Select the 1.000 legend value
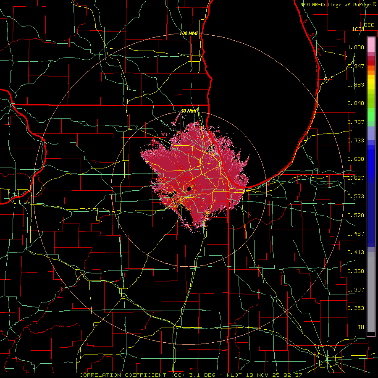Screen dimensions: 378x378 pyautogui.click(x=356, y=47)
